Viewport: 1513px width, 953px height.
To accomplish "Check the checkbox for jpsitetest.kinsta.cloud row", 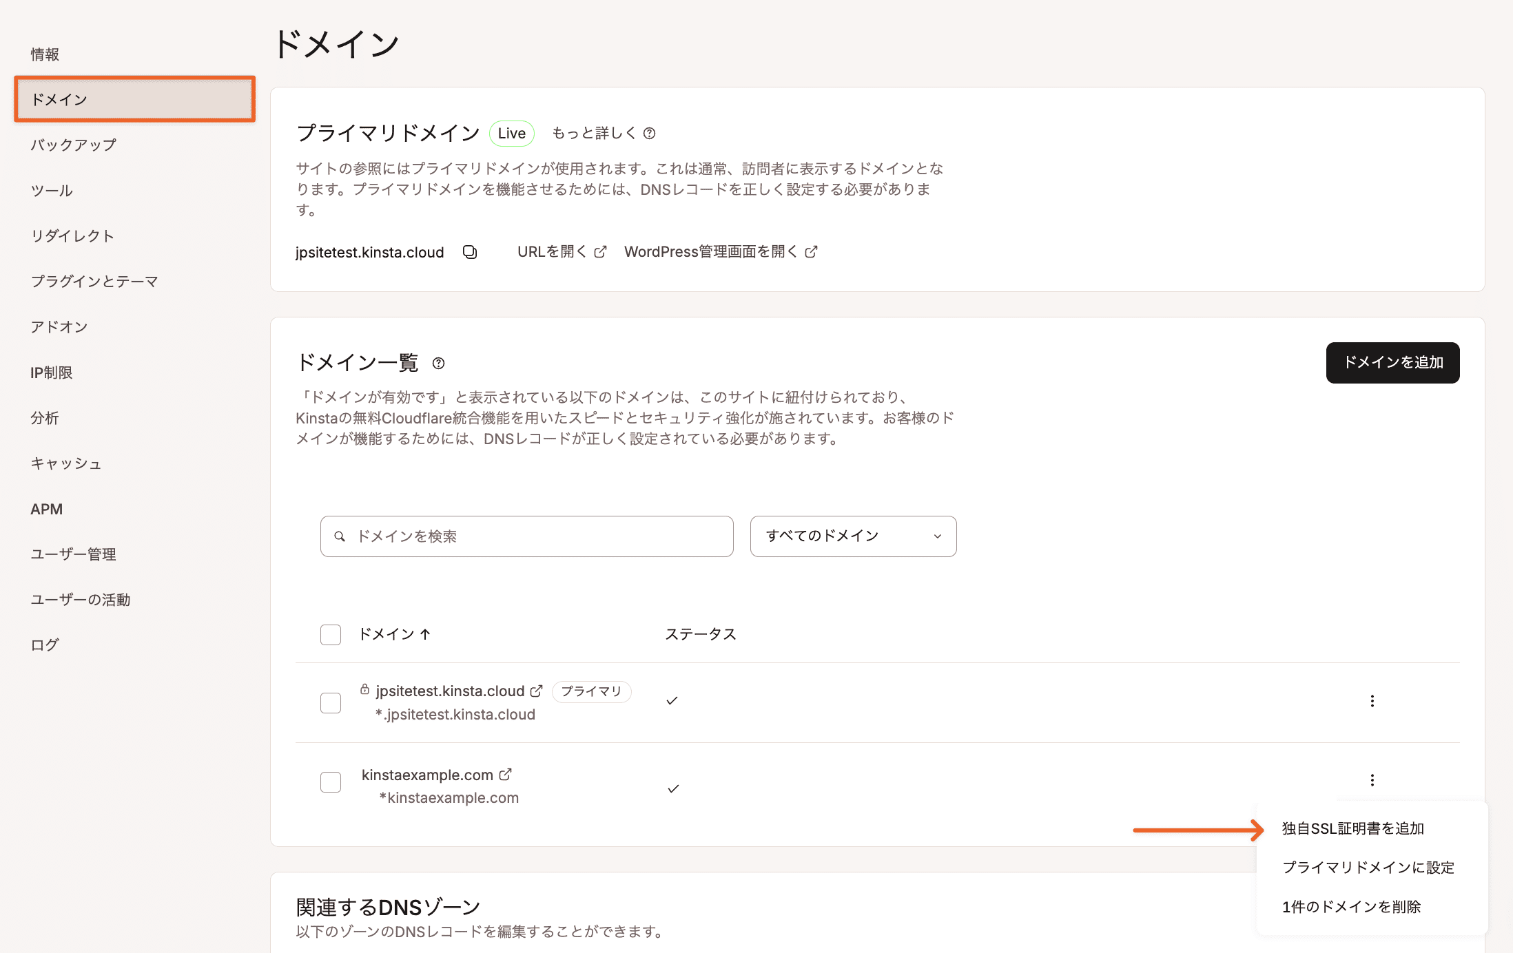I will point(331,702).
